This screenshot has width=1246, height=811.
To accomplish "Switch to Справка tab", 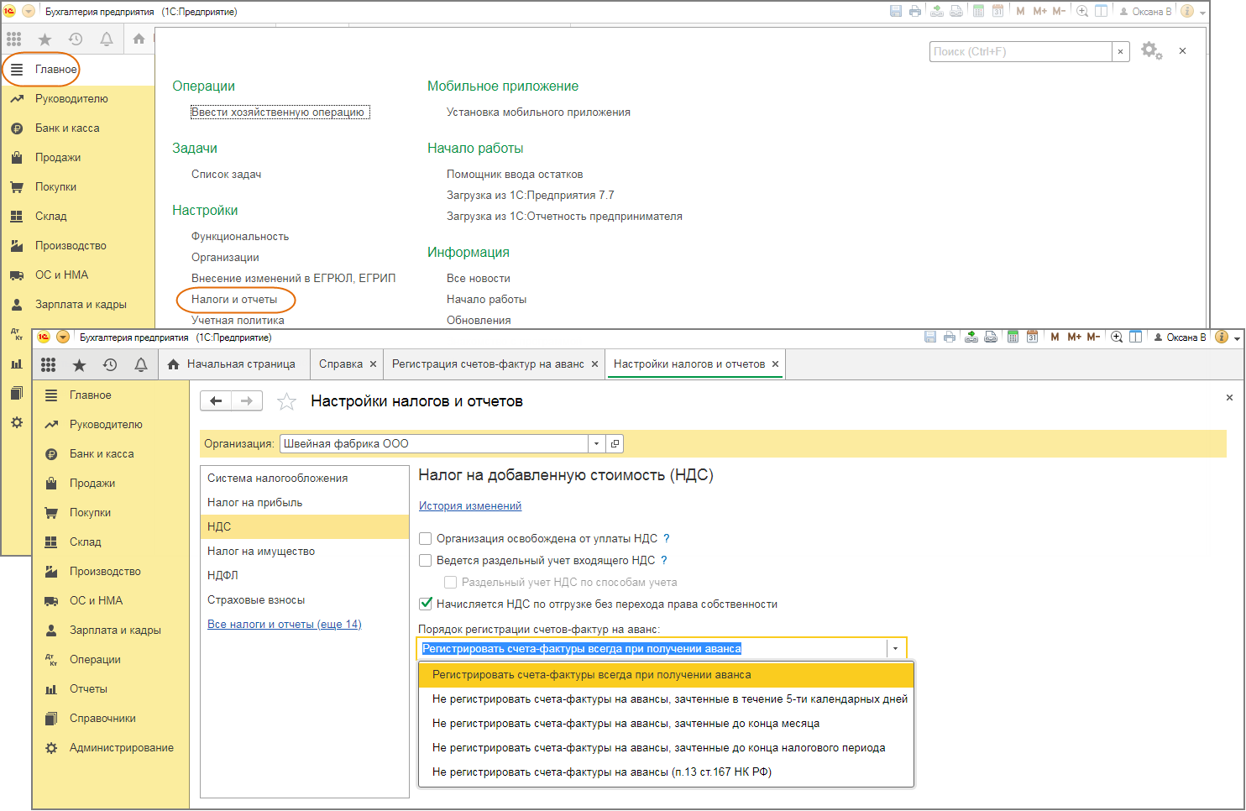I will [x=341, y=364].
